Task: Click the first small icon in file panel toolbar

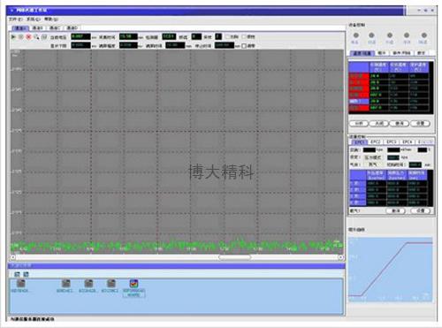Action: 18,274
